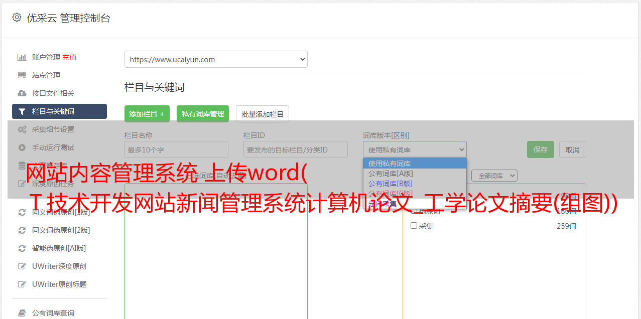Open the 词库版本 dropdown showing 使用私有词库
The height and width of the screenshot is (319, 641).
click(x=415, y=149)
